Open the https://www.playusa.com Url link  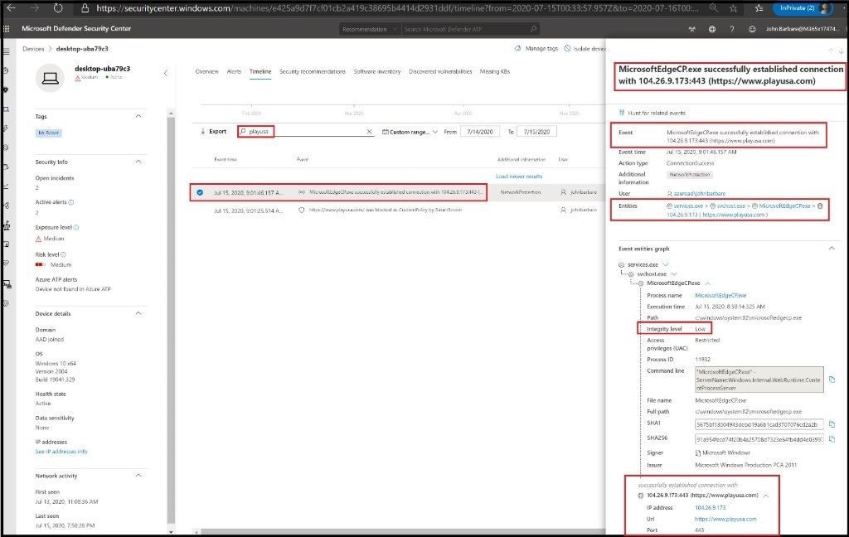[725, 519]
